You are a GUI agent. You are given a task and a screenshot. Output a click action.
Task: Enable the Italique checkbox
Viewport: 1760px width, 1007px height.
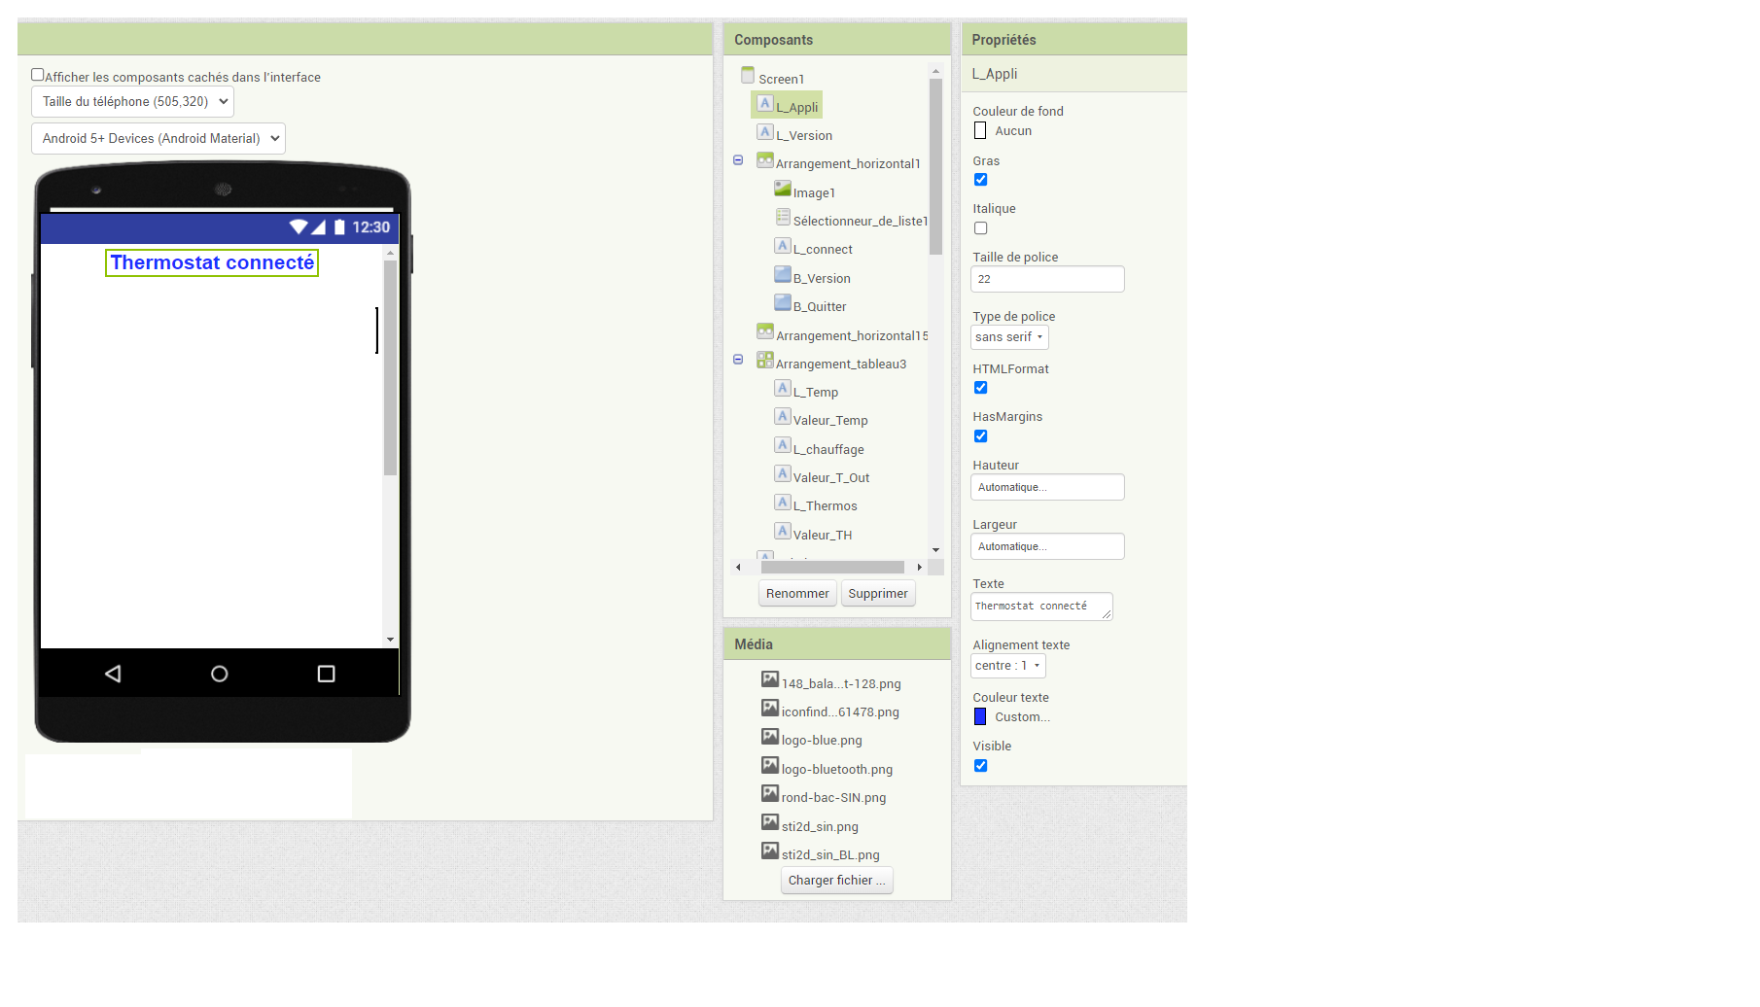point(980,228)
